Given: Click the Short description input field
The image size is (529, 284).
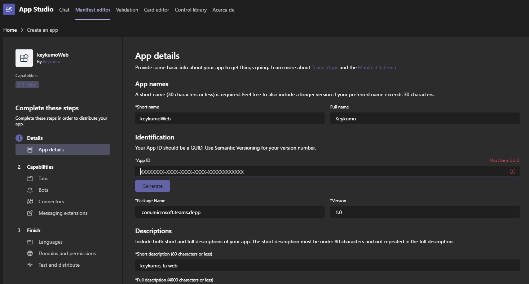Looking at the screenshot, I should coord(327,265).
